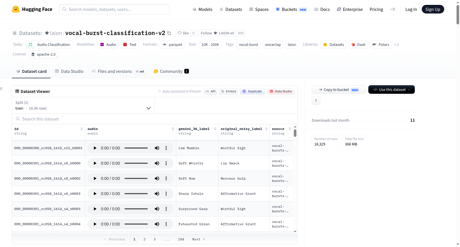460x247 pixels.
Task: Follow LAION eV organization
Action: pyautogui.click(x=217, y=33)
